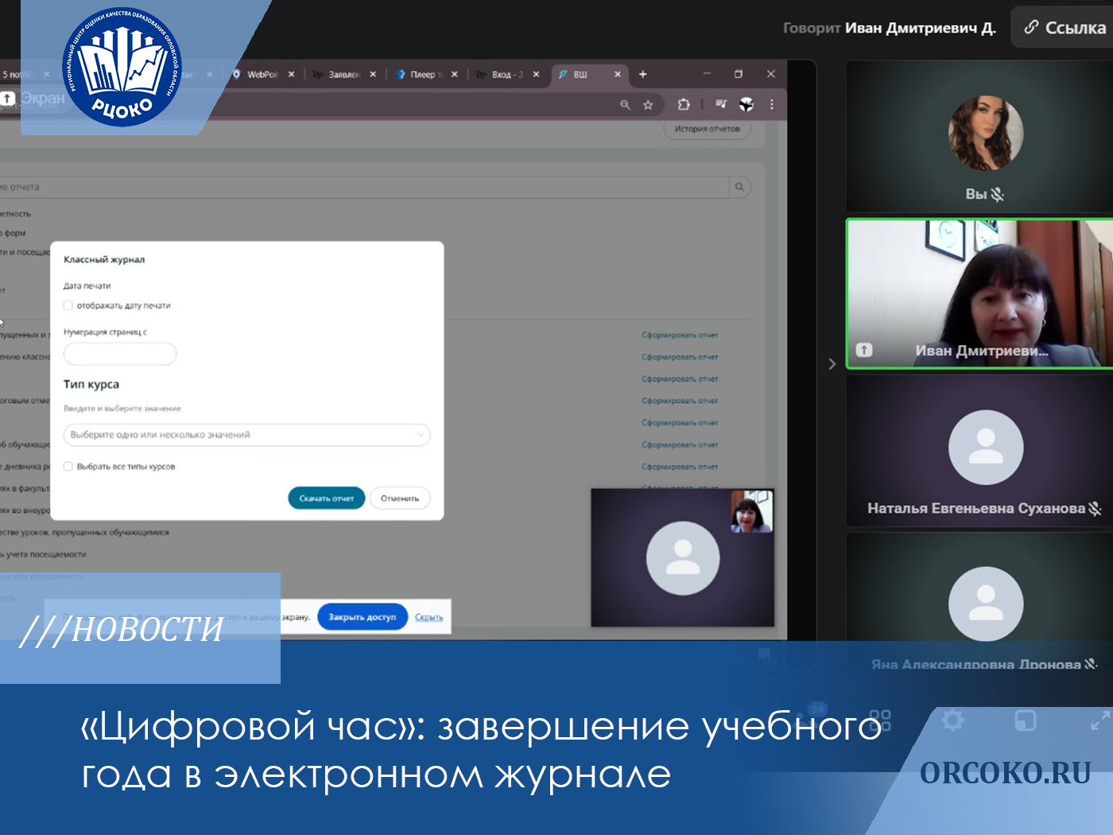Screen dimensions: 1113x835
Task: Open the browser three-dot menu
Action: pos(771,104)
